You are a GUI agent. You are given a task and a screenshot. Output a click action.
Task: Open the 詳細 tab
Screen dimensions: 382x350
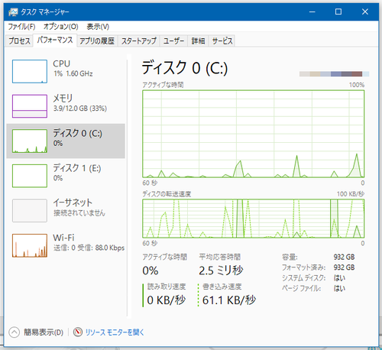click(198, 41)
